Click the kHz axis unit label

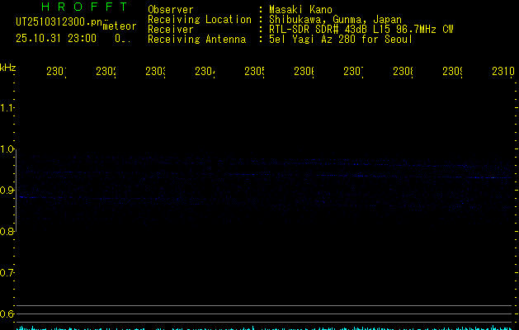click(x=8, y=66)
